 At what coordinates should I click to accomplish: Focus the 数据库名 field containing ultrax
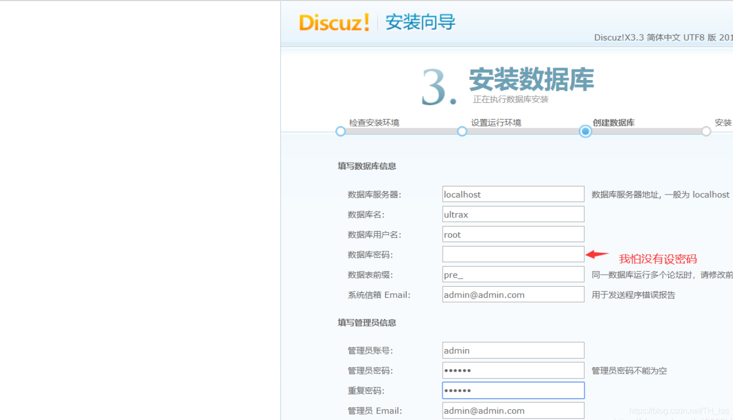pos(513,214)
